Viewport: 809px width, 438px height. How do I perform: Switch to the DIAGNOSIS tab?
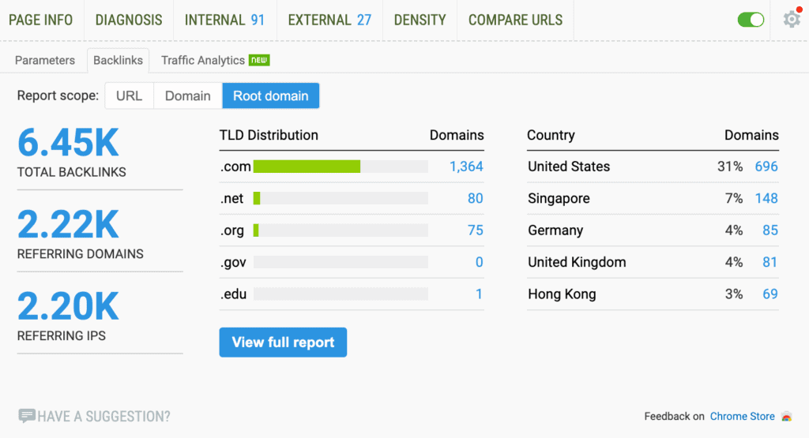coord(129,20)
